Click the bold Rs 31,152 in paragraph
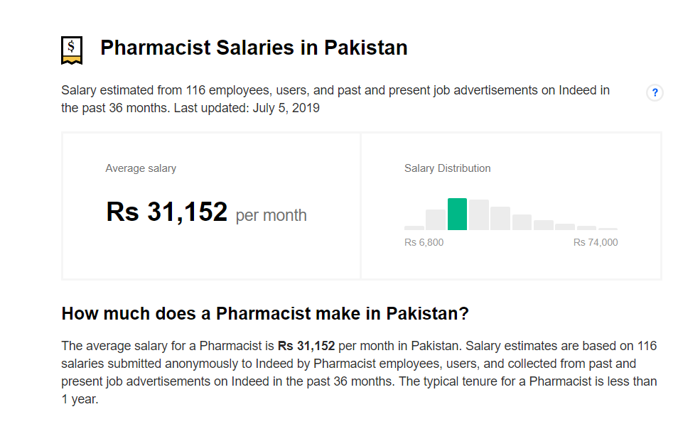The image size is (678, 424). click(x=306, y=346)
